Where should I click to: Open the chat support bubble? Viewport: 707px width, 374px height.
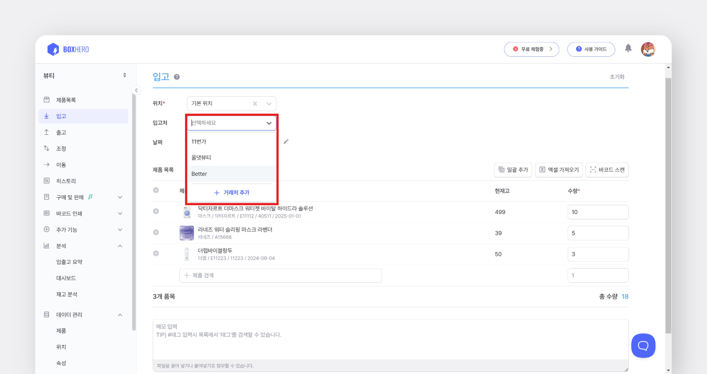643,345
